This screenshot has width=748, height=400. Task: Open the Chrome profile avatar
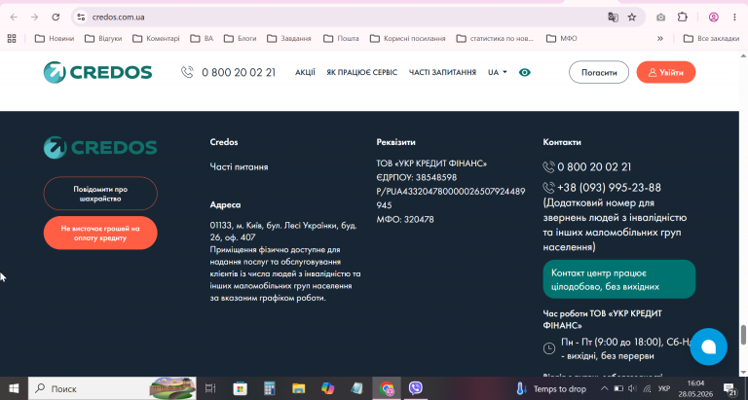pyautogui.click(x=714, y=18)
